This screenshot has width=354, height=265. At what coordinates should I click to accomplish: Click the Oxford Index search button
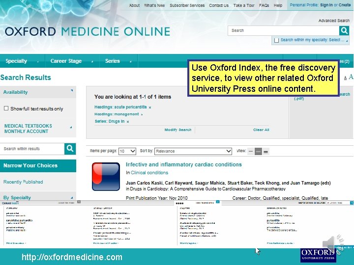point(352,203)
